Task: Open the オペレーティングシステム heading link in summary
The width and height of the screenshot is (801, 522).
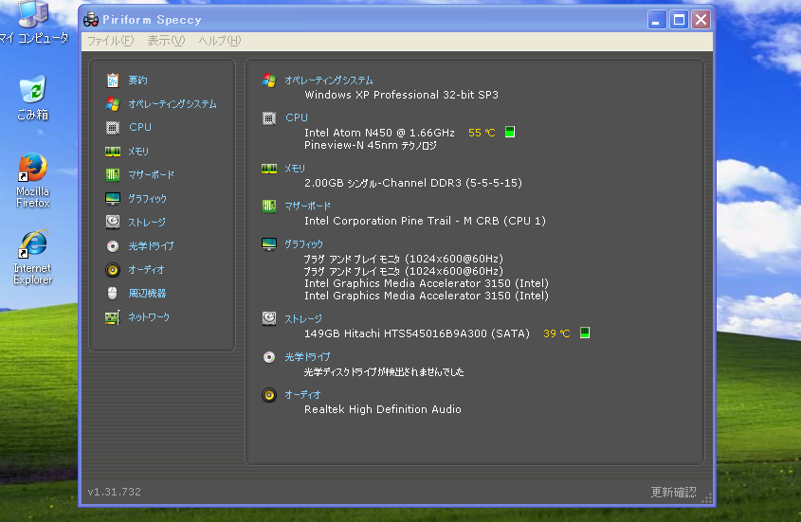Action: coord(329,81)
